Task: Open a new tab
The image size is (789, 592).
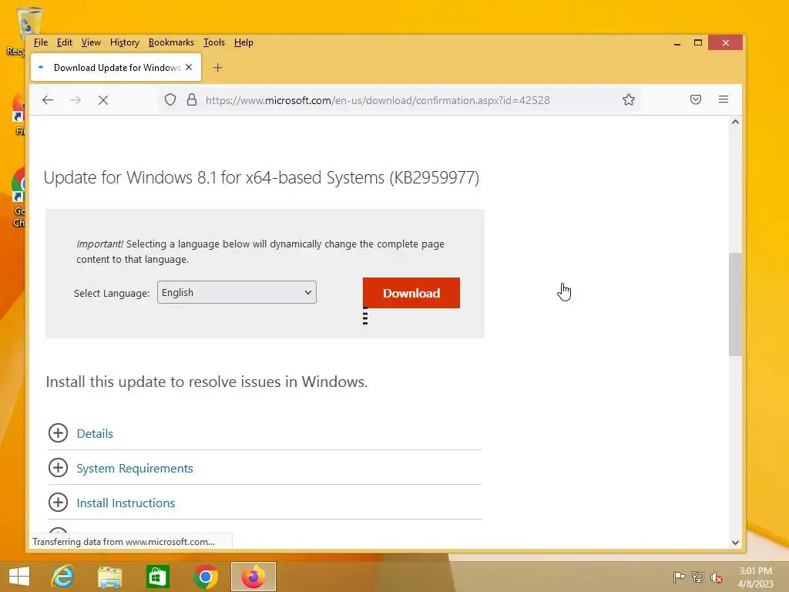Action: (217, 68)
